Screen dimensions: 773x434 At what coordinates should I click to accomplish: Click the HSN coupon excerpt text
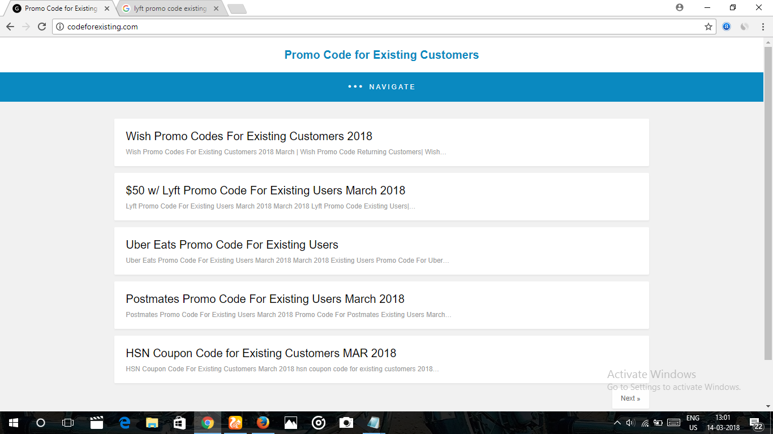click(282, 369)
